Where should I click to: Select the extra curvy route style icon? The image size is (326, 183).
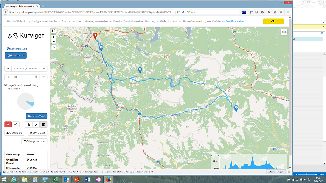point(43,124)
